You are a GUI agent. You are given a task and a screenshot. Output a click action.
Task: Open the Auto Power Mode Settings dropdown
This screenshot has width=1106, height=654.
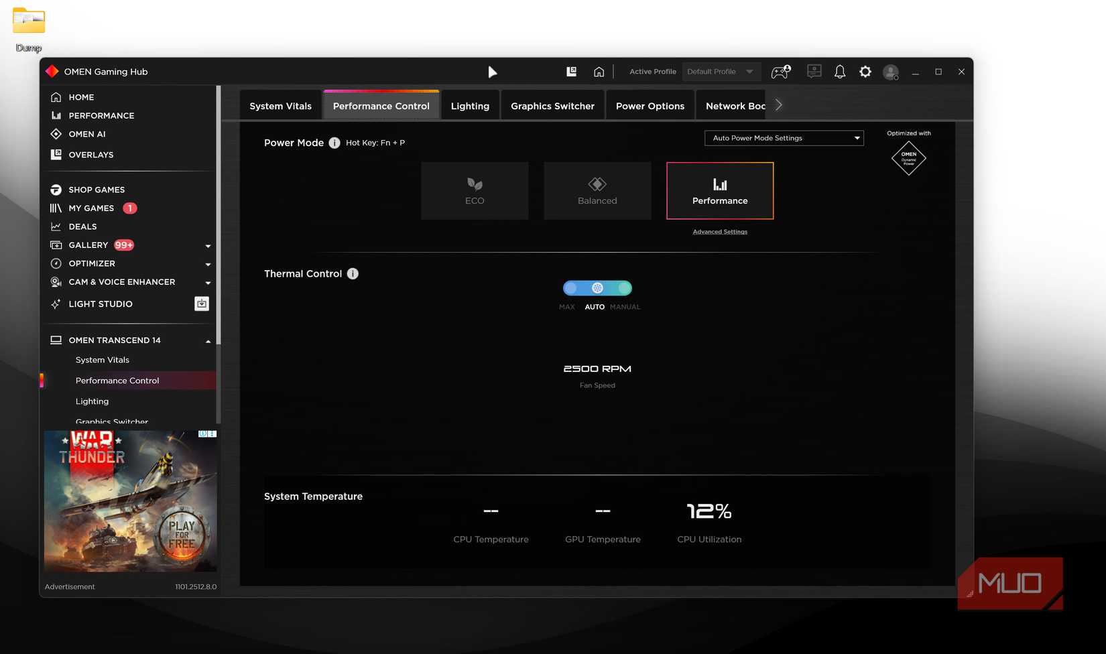click(783, 138)
